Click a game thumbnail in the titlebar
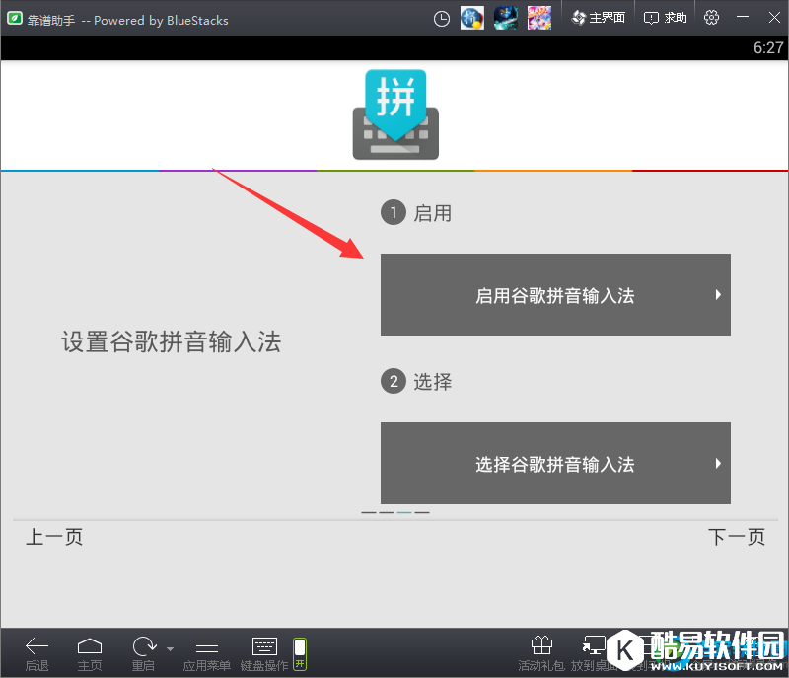The height and width of the screenshot is (678, 789). click(505, 17)
